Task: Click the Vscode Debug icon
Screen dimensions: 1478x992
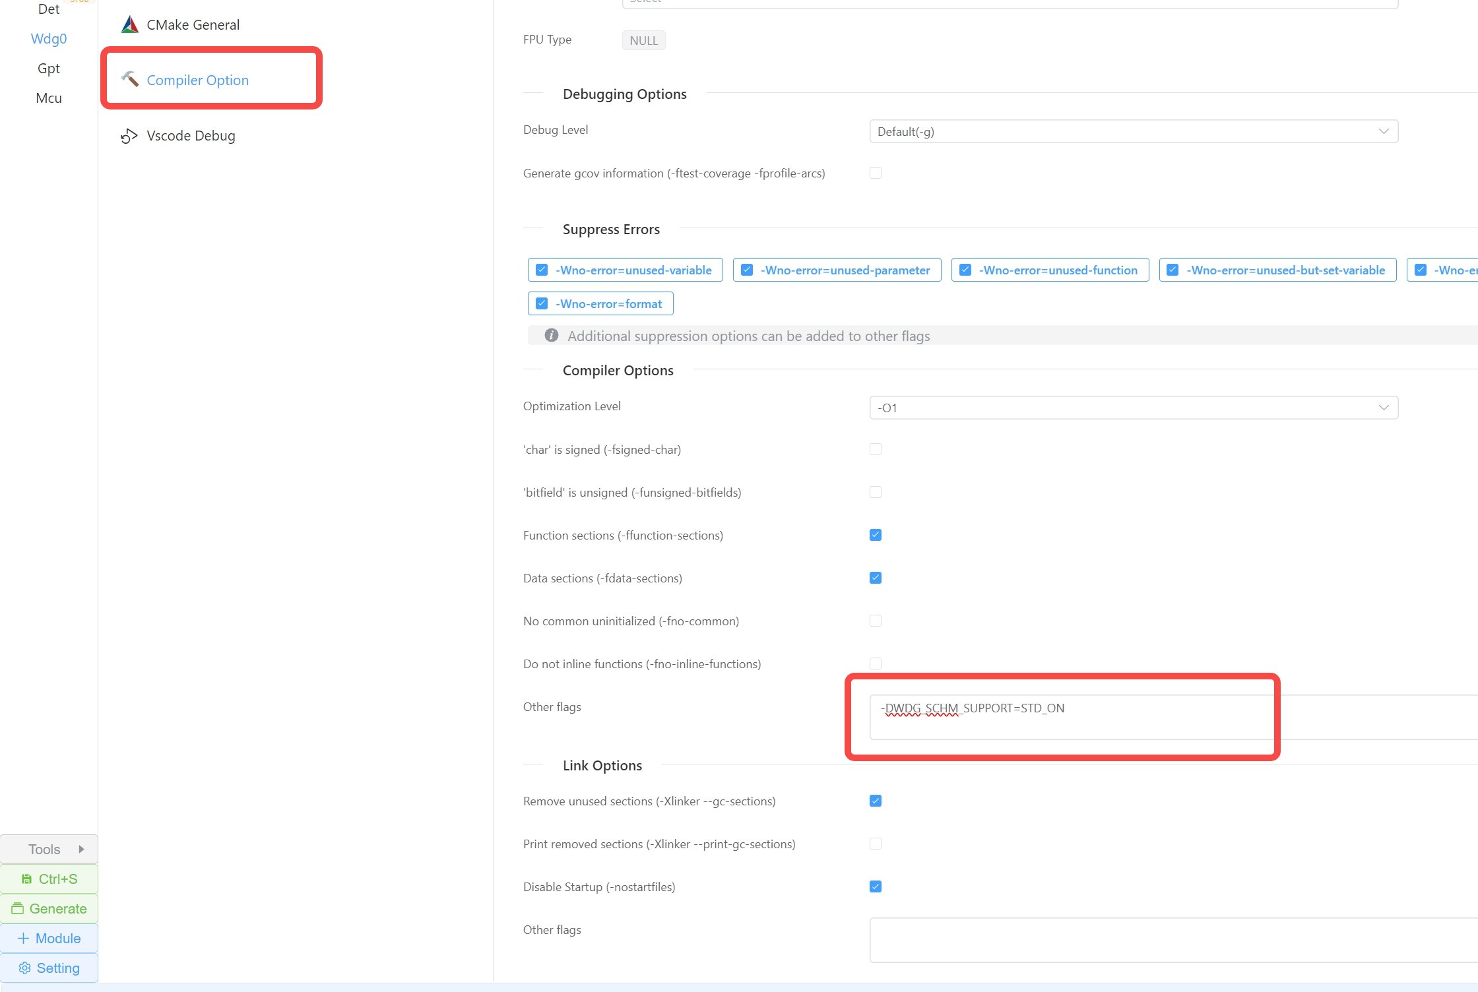Action: point(129,136)
